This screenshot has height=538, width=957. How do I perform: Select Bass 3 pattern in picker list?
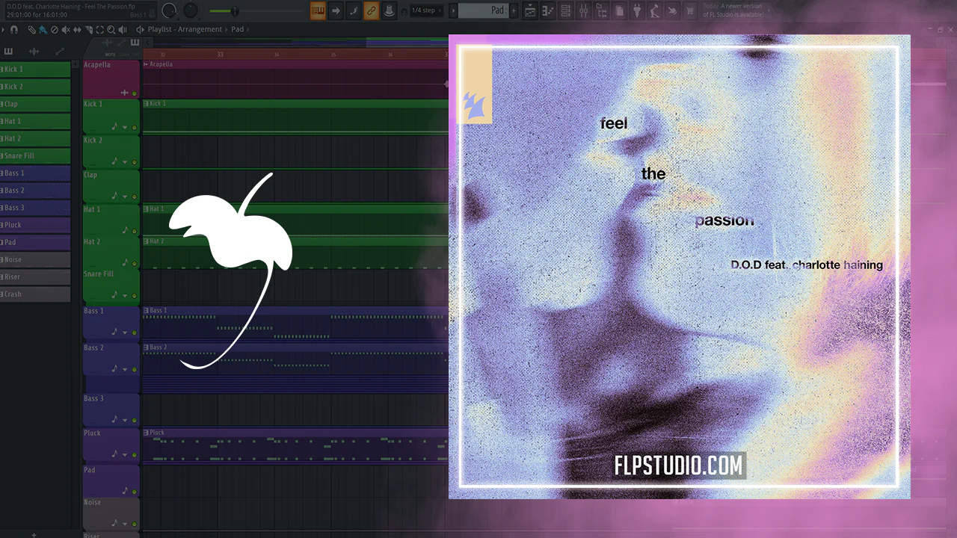[35, 208]
